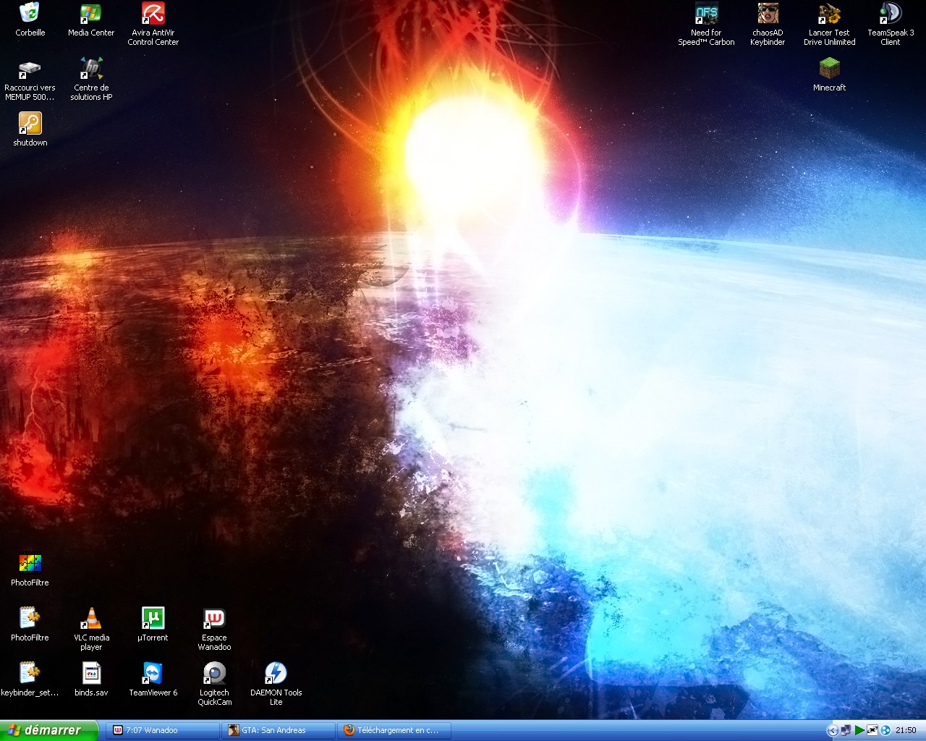Open Avira AntiVir Control Center shortcut
Screen dimensions: 926x741
point(153,24)
